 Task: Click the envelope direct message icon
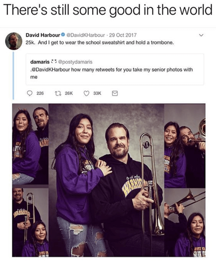point(115,94)
